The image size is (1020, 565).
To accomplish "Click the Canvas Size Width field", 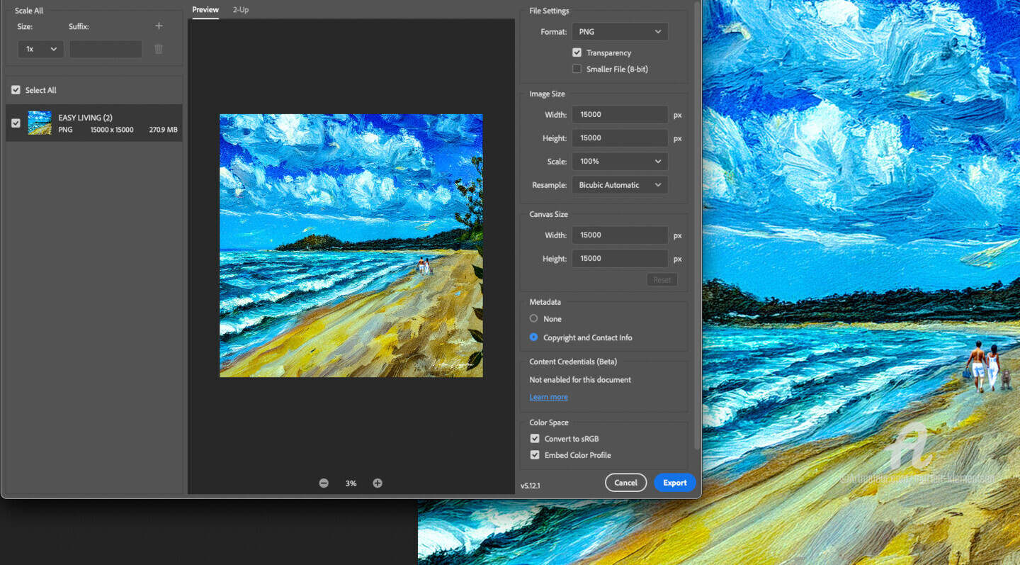I will tap(620, 235).
